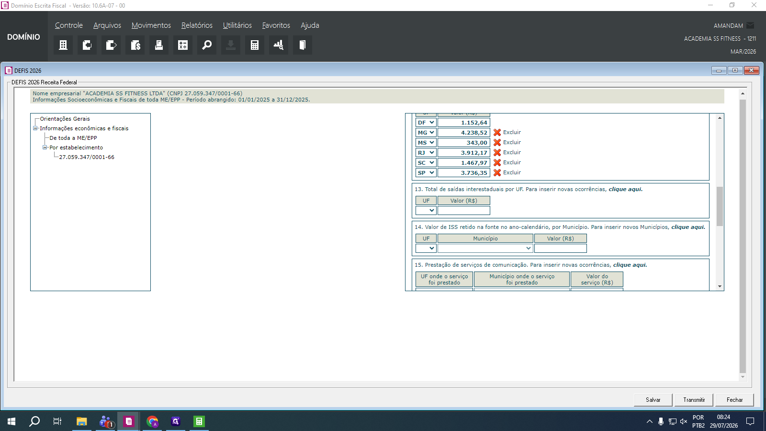Image resolution: width=766 pixels, height=431 pixels.
Task: Open the company building toolbar icon
Action: 63,45
